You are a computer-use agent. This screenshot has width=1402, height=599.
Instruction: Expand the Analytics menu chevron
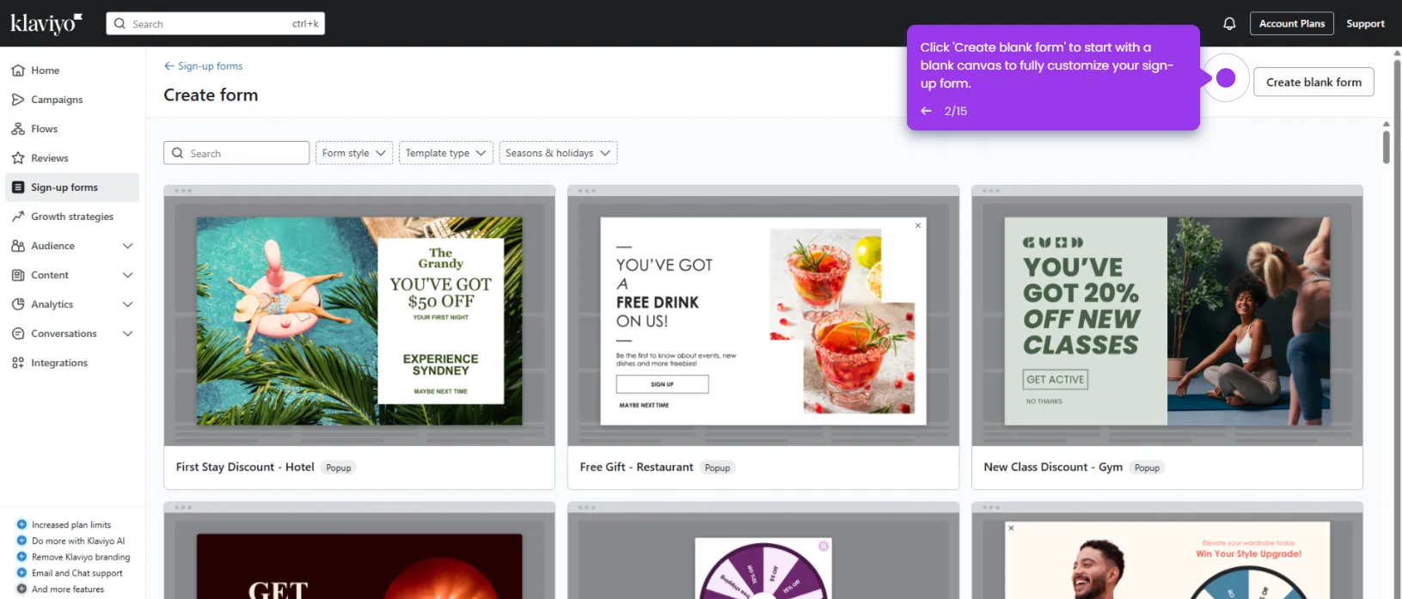pos(128,304)
